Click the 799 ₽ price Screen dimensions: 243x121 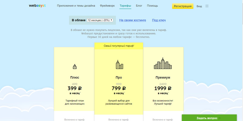pos(119,88)
